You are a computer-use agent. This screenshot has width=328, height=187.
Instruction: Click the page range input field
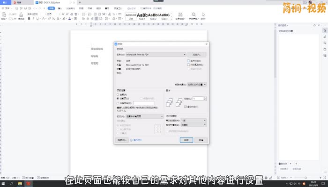click(143, 103)
